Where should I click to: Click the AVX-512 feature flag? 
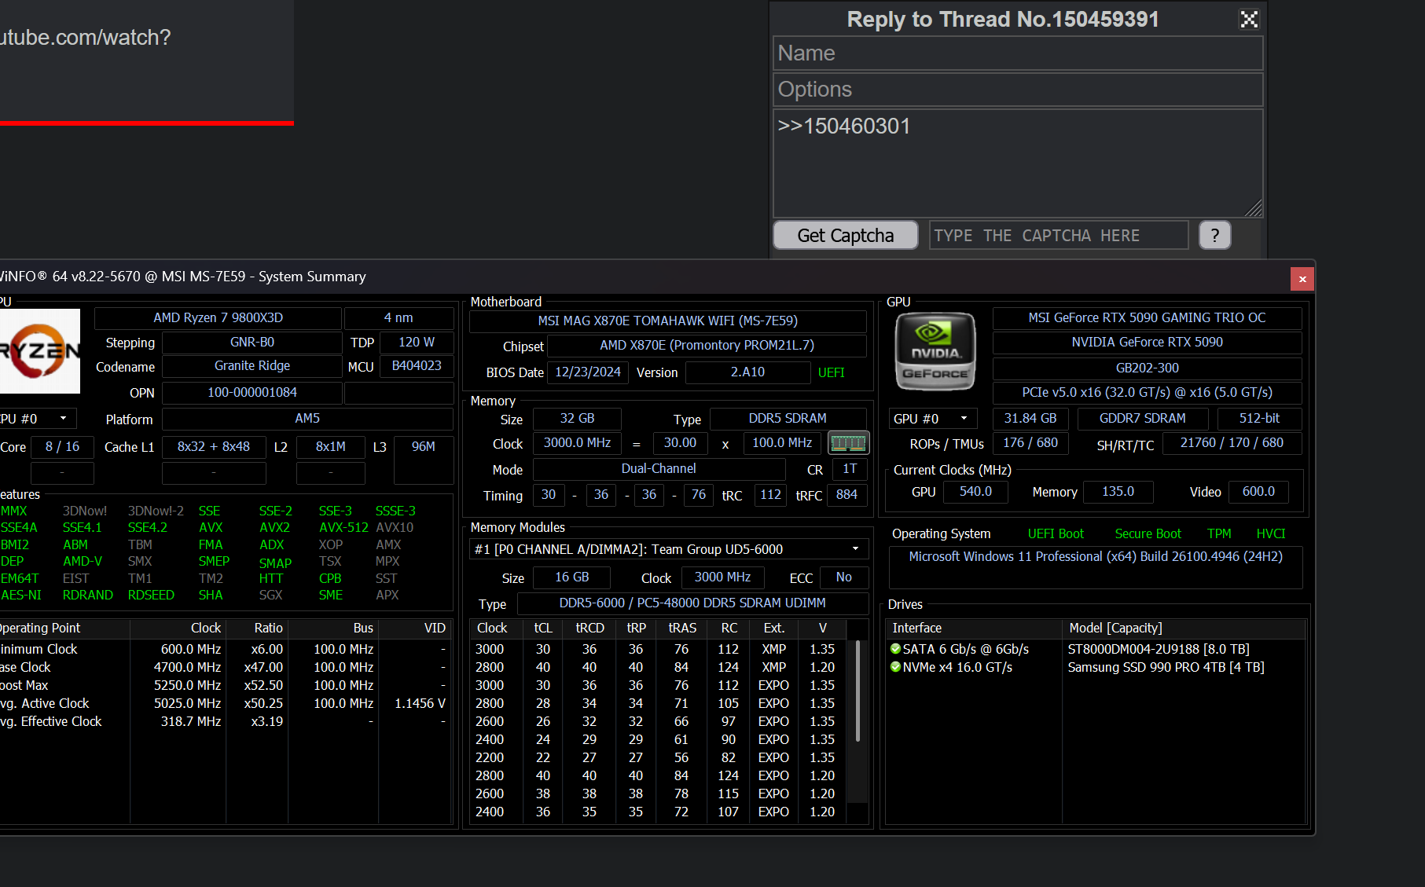(x=343, y=528)
